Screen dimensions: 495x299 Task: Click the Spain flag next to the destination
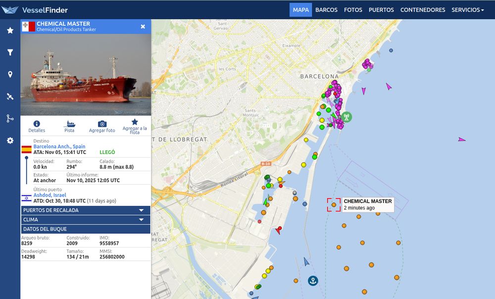pos(27,149)
